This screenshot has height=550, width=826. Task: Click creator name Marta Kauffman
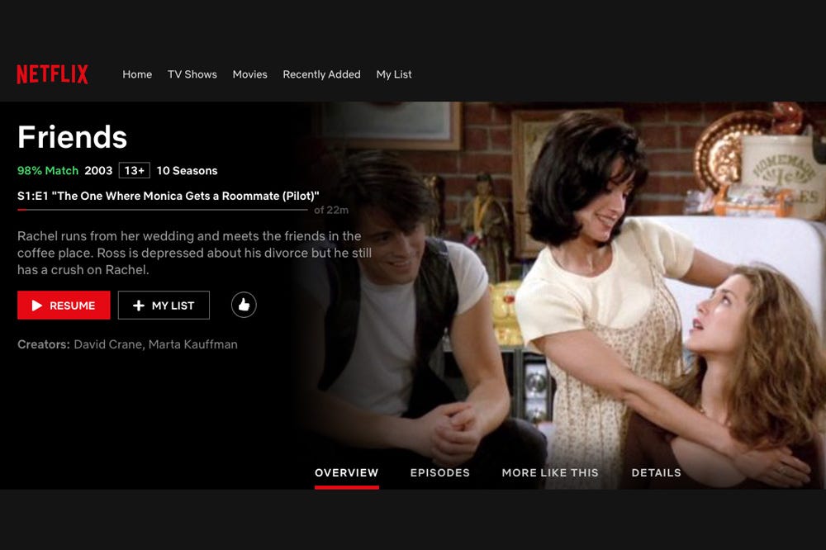[192, 344]
